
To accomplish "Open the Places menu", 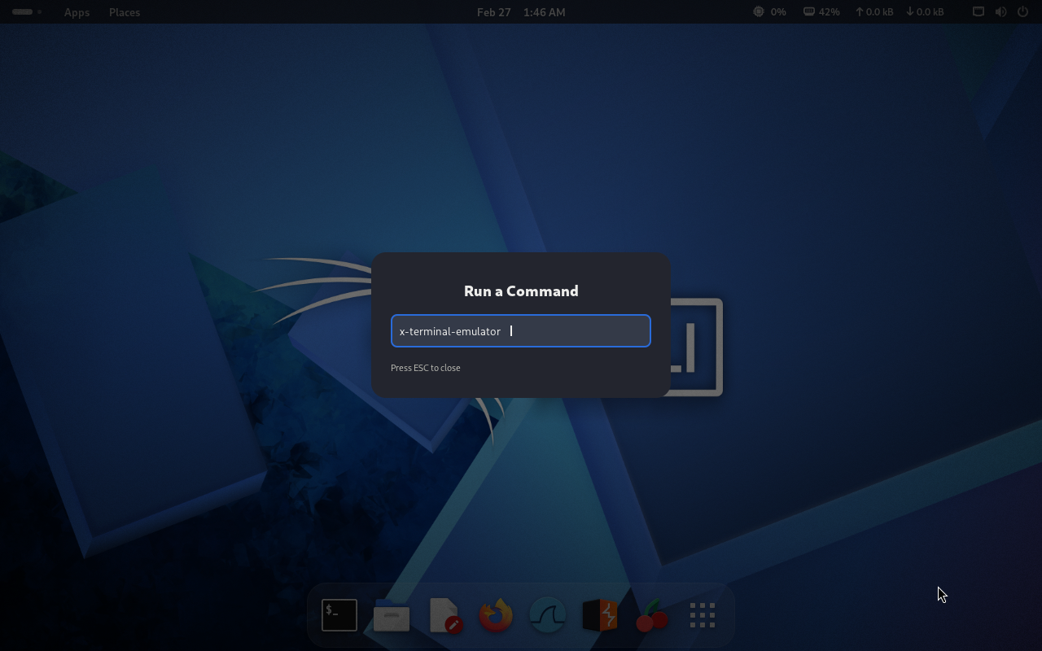I will coord(125,12).
